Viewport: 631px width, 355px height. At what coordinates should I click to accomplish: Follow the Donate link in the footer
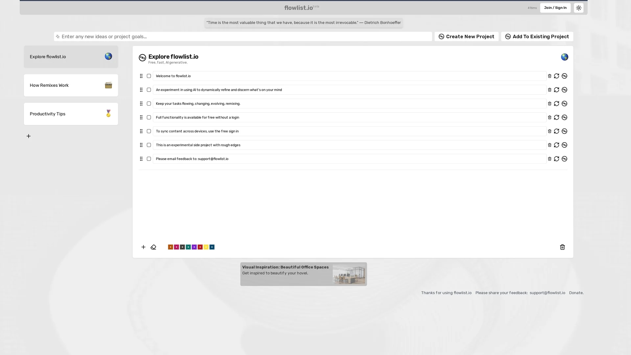click(576, 293)
